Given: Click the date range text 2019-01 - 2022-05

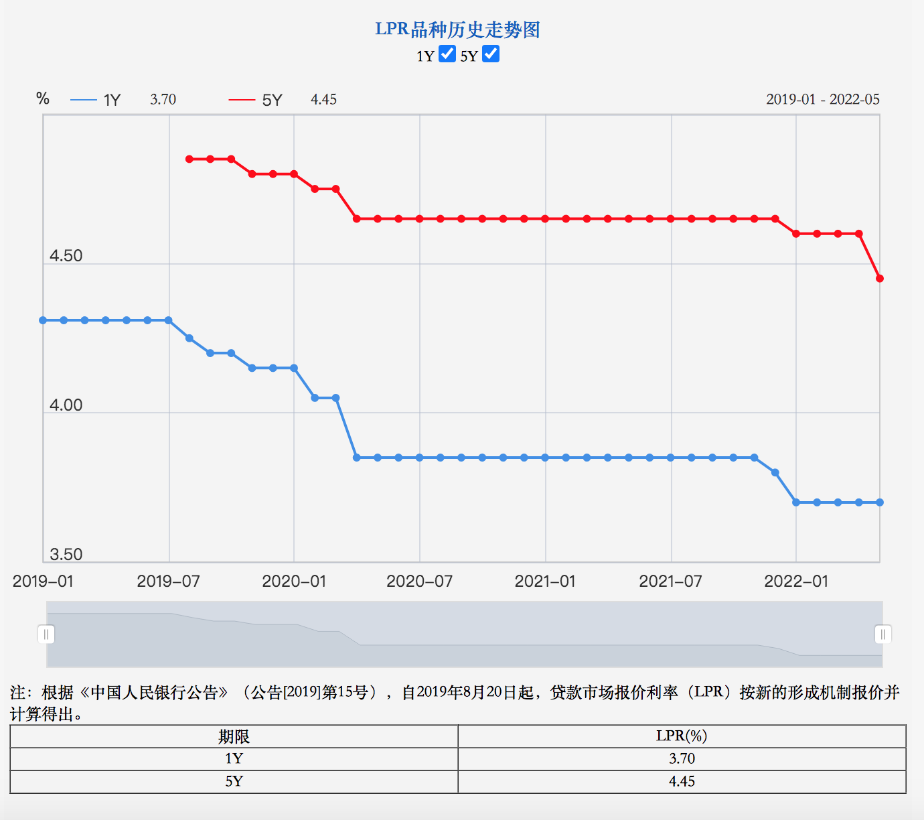Looking at the screenshot, I should [x=824, y=99].
